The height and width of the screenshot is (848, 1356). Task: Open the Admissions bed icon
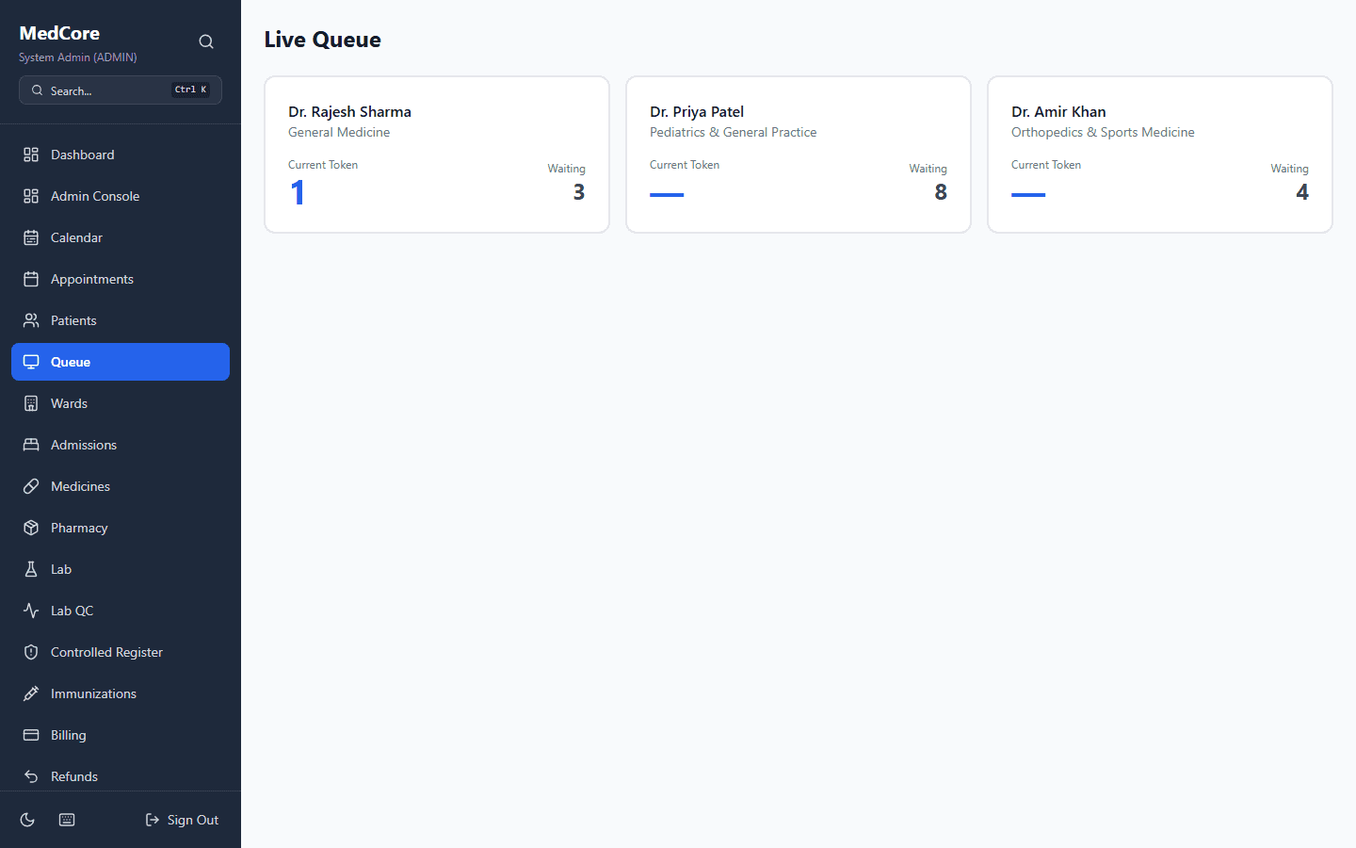[31, 445]
